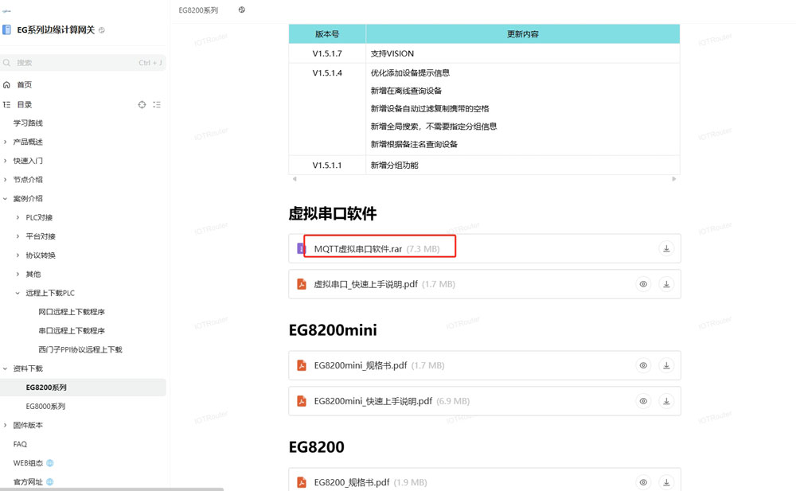Image resolution: width=796 pixels, height=491 pixels.
Task: Click the download icon for EG8200_规格书.pdf
Action: [666, 482]
